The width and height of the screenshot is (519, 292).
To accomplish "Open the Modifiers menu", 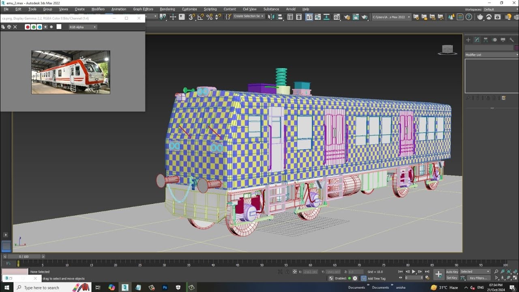I will coord(98,9).
